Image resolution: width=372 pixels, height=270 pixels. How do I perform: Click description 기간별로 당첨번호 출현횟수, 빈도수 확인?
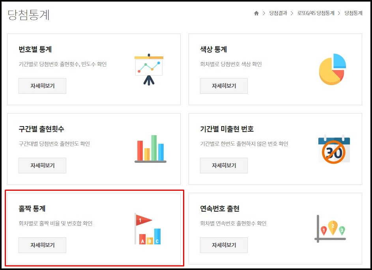(x=63, y=64)
